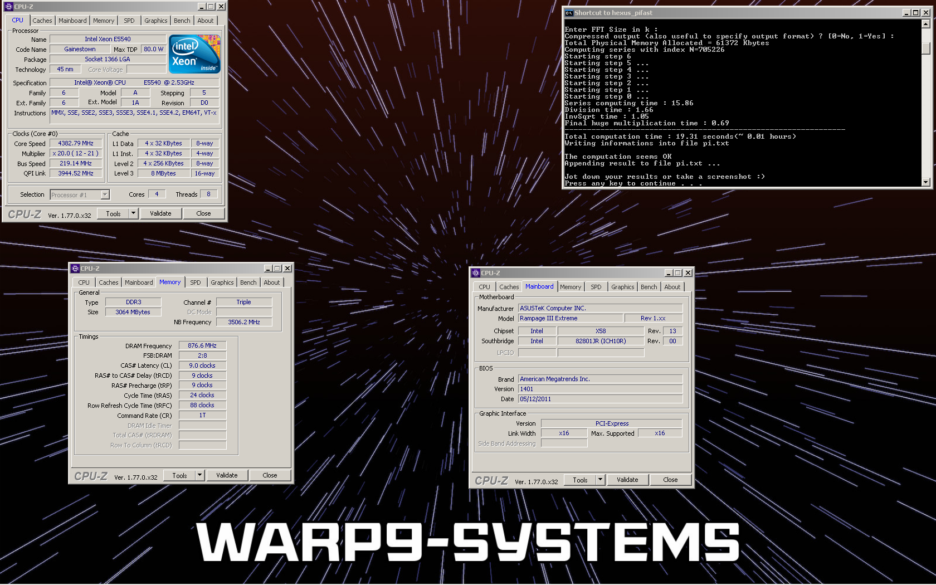Click Southbridge value 82801JR (ICH10R)
Image resolution: width=936 pixels, height=585 pixels.
pos(601,341)
